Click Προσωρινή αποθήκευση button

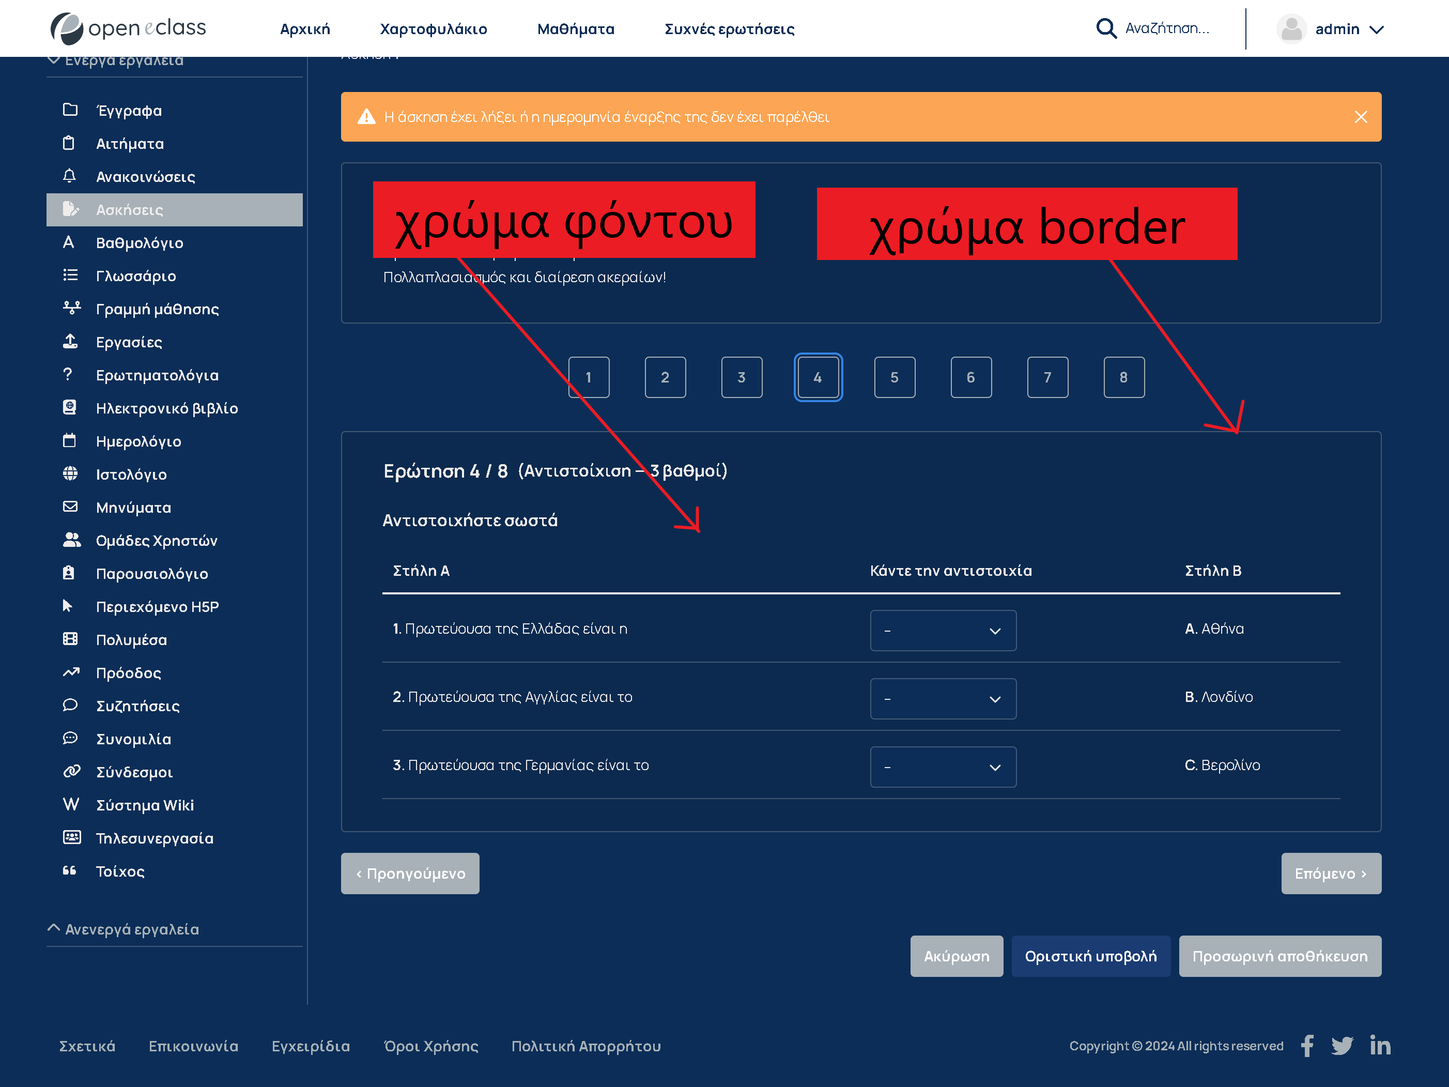point(1280,956)
